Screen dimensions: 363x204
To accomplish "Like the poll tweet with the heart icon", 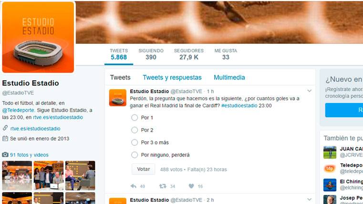I will click(x=191, y=186).
